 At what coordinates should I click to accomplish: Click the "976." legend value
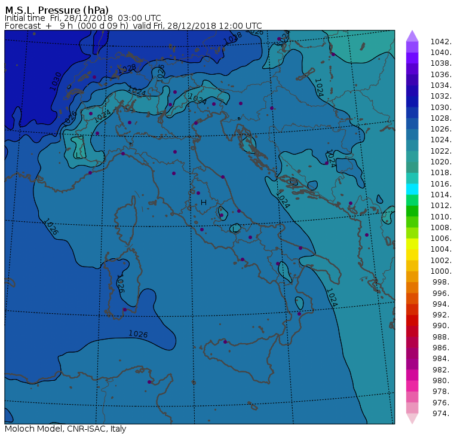pos(442,402)
